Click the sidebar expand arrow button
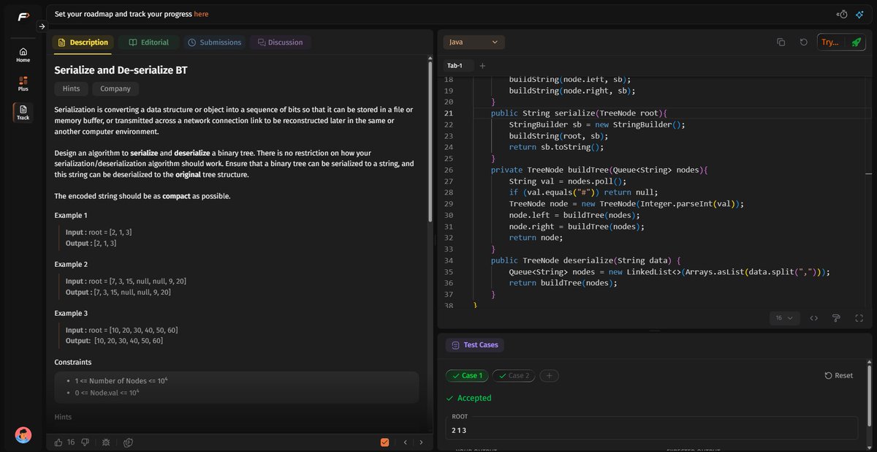The image size is (877, 452). [x=42, y=26]
